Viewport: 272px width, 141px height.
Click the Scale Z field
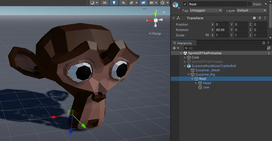click(x=260, y=35)
